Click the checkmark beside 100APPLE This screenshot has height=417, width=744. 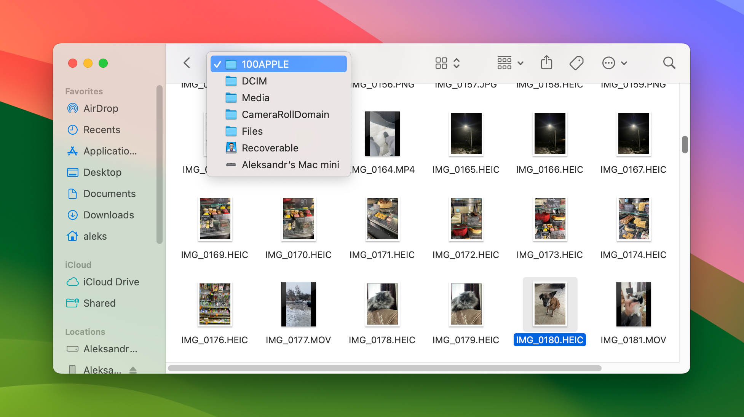(218, 64)
